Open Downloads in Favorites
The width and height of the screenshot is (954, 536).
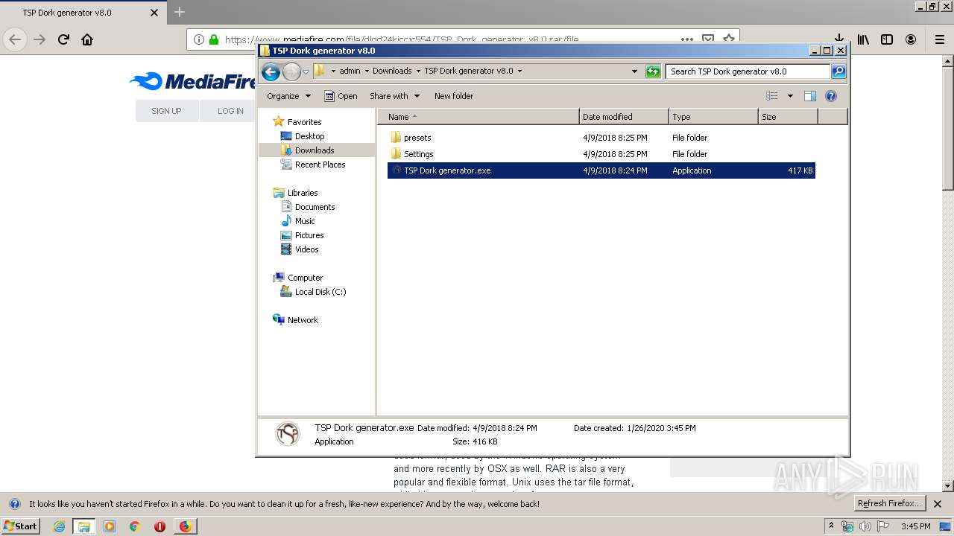click(314, 150)
